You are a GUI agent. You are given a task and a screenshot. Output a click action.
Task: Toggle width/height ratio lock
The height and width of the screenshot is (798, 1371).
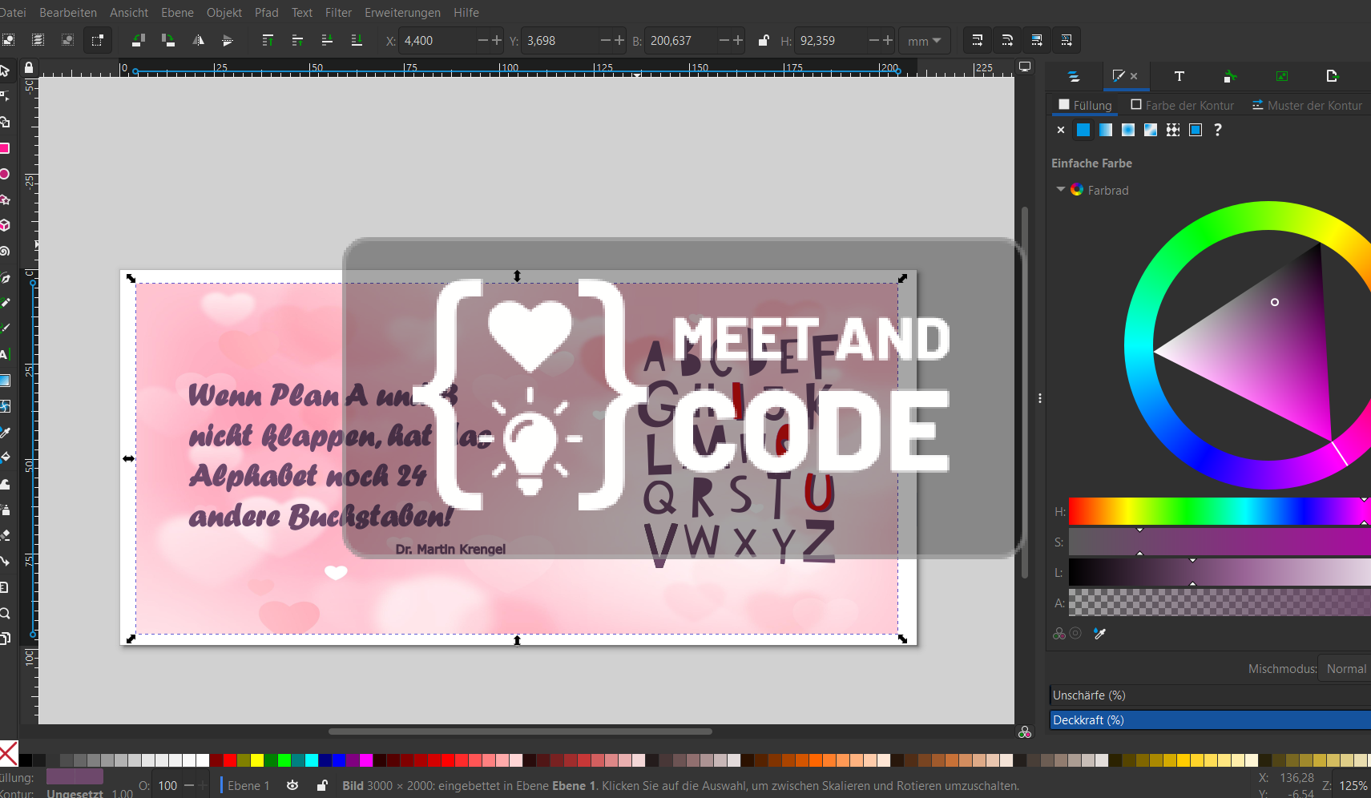tap(764, 40)
